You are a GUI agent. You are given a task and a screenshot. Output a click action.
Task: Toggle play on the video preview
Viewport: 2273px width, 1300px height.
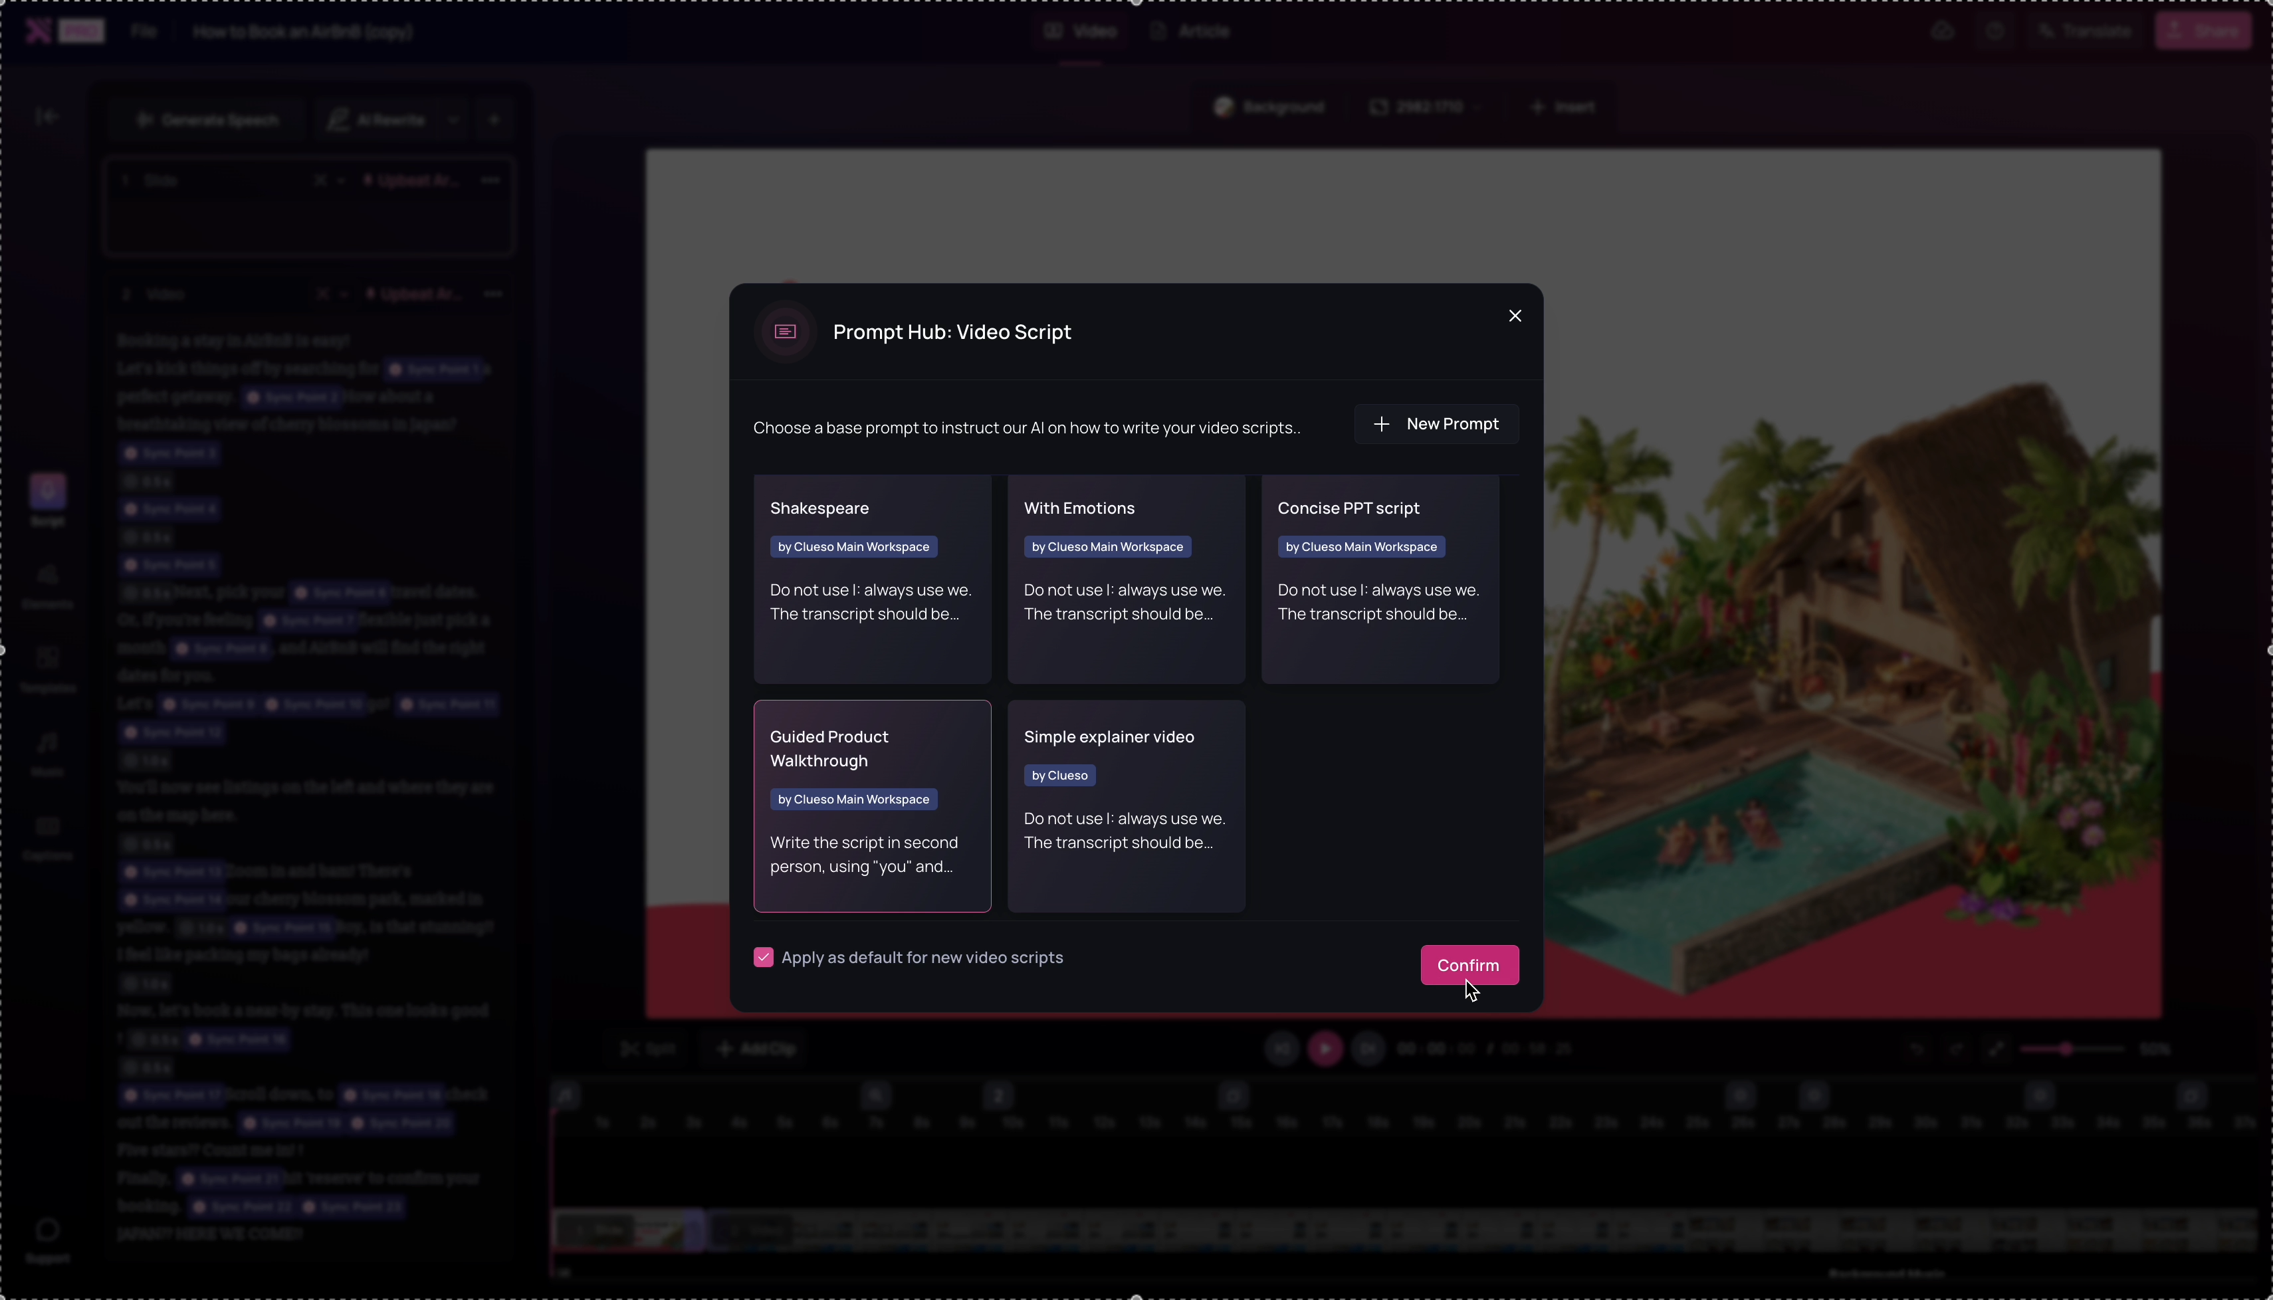(1325, 1048)
